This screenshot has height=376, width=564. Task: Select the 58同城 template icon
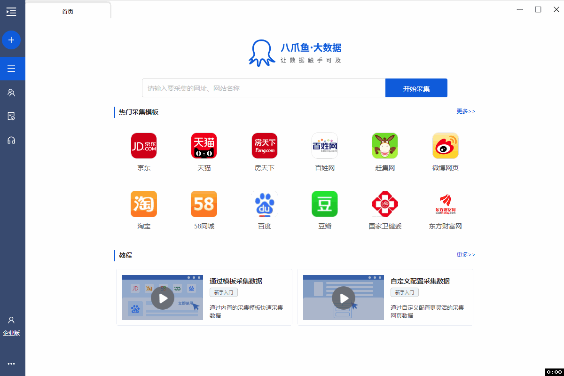coord(204,204)
